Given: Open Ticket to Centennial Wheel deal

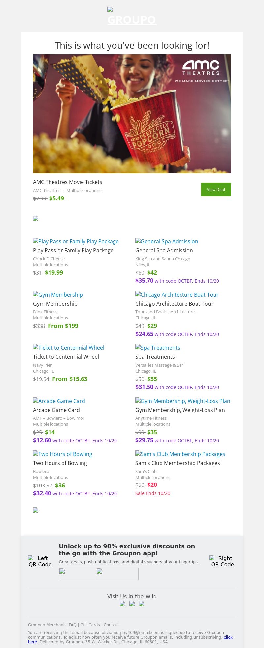Looking at the screenshot, I should [69, 348].
